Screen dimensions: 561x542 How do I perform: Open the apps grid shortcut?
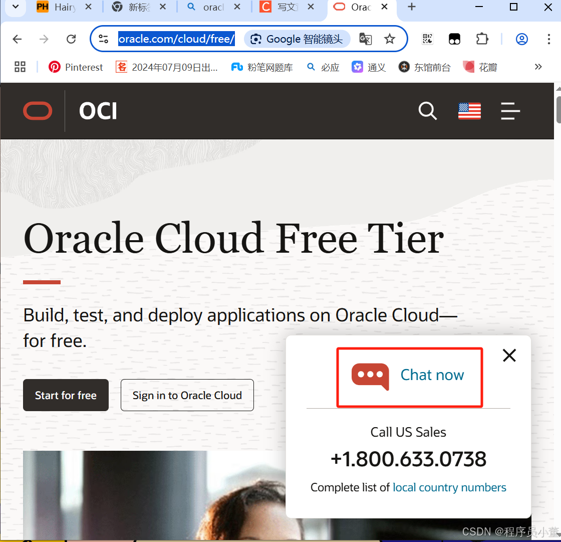(x=20, y=67)
